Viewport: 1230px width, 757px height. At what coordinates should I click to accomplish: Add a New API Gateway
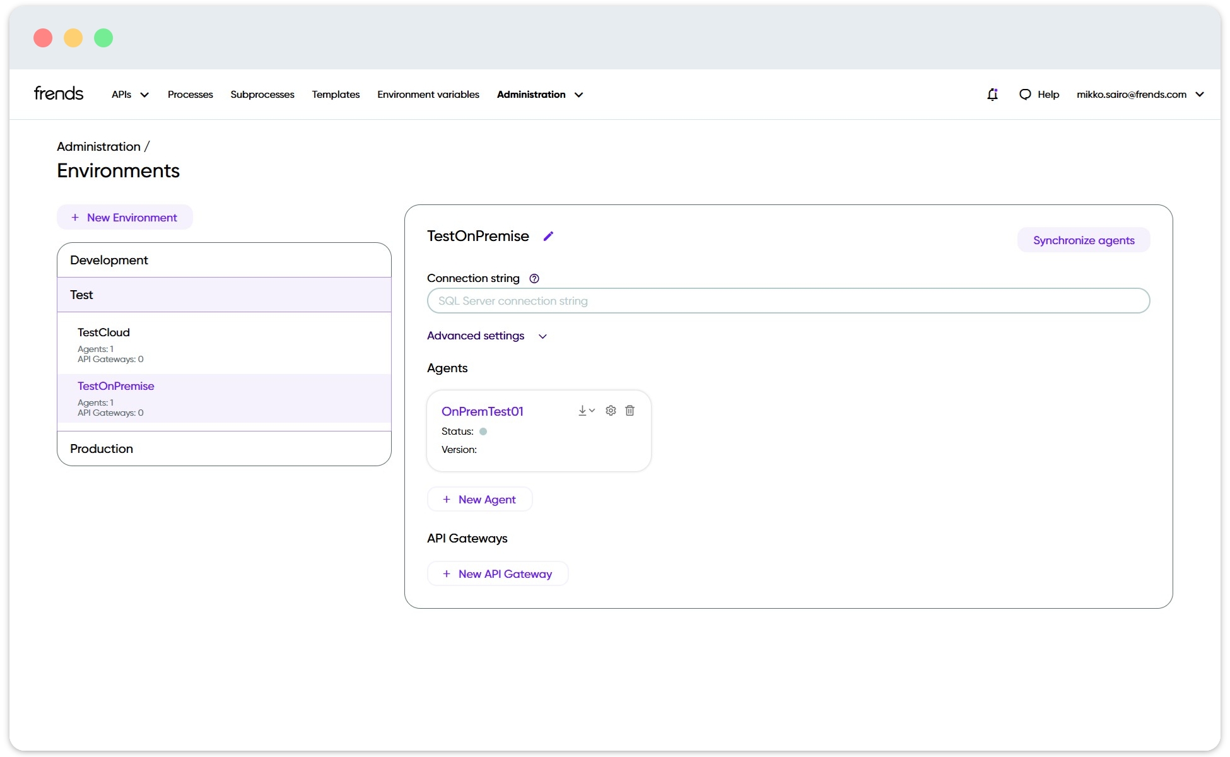[x=498, y=573]
